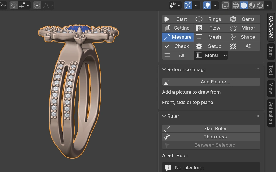Click the Start Ruler button
The height and width of the screenshot is (172, 276).
coord(211,128)
